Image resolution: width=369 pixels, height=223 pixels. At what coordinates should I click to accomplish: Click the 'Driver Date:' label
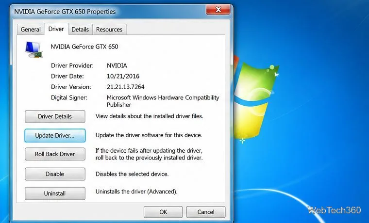(67, 76)
